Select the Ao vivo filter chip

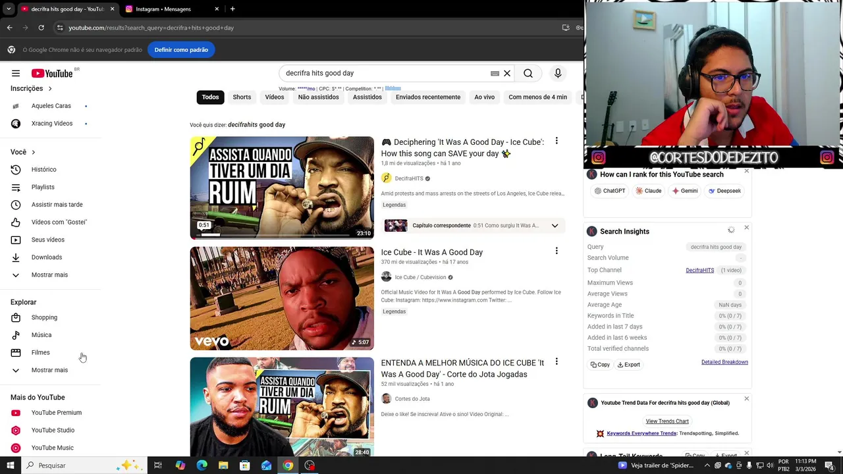click(x=484, y=97)
